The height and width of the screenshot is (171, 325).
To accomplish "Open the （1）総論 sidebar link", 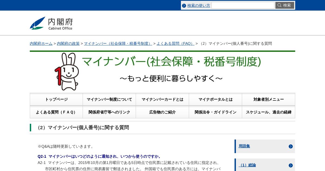I will tap(247, 165).
